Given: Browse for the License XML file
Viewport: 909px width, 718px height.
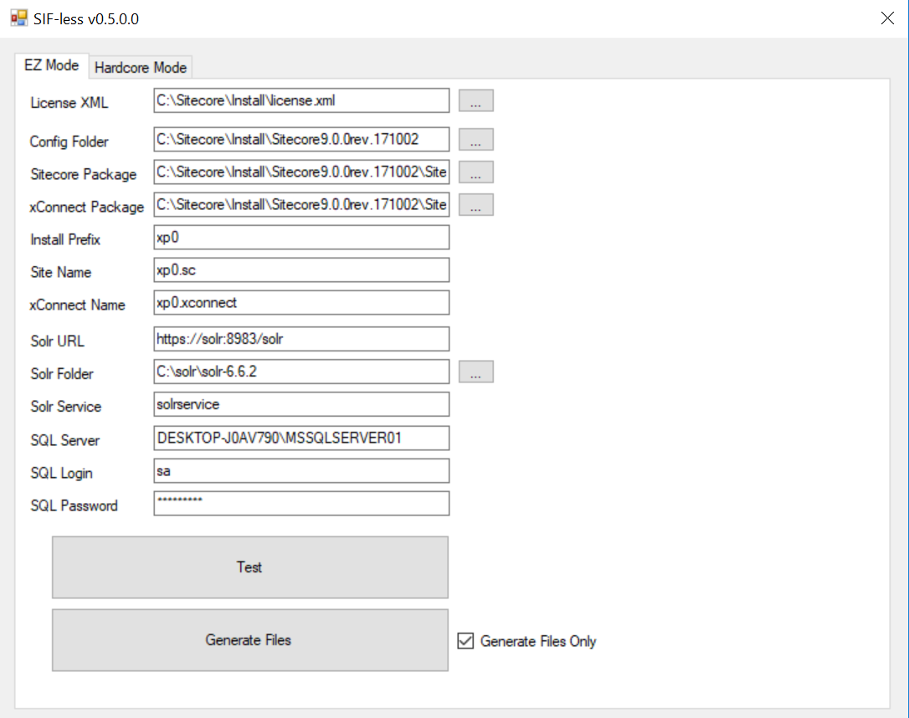Looking at the screenshot, I should [475, 100].
